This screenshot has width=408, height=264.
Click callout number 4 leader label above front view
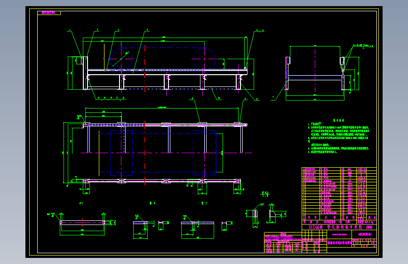[147, 31]
